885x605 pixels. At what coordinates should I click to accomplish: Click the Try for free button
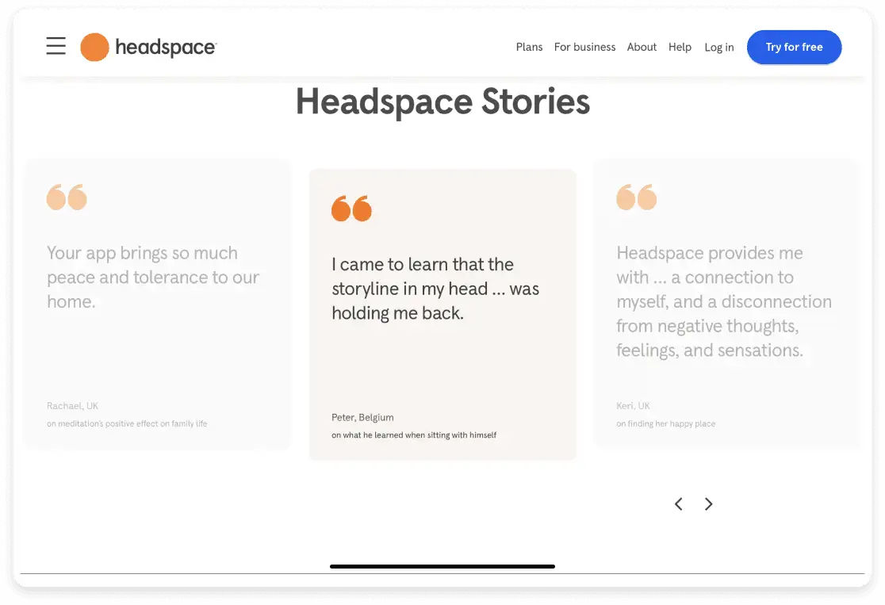point(794,47)
